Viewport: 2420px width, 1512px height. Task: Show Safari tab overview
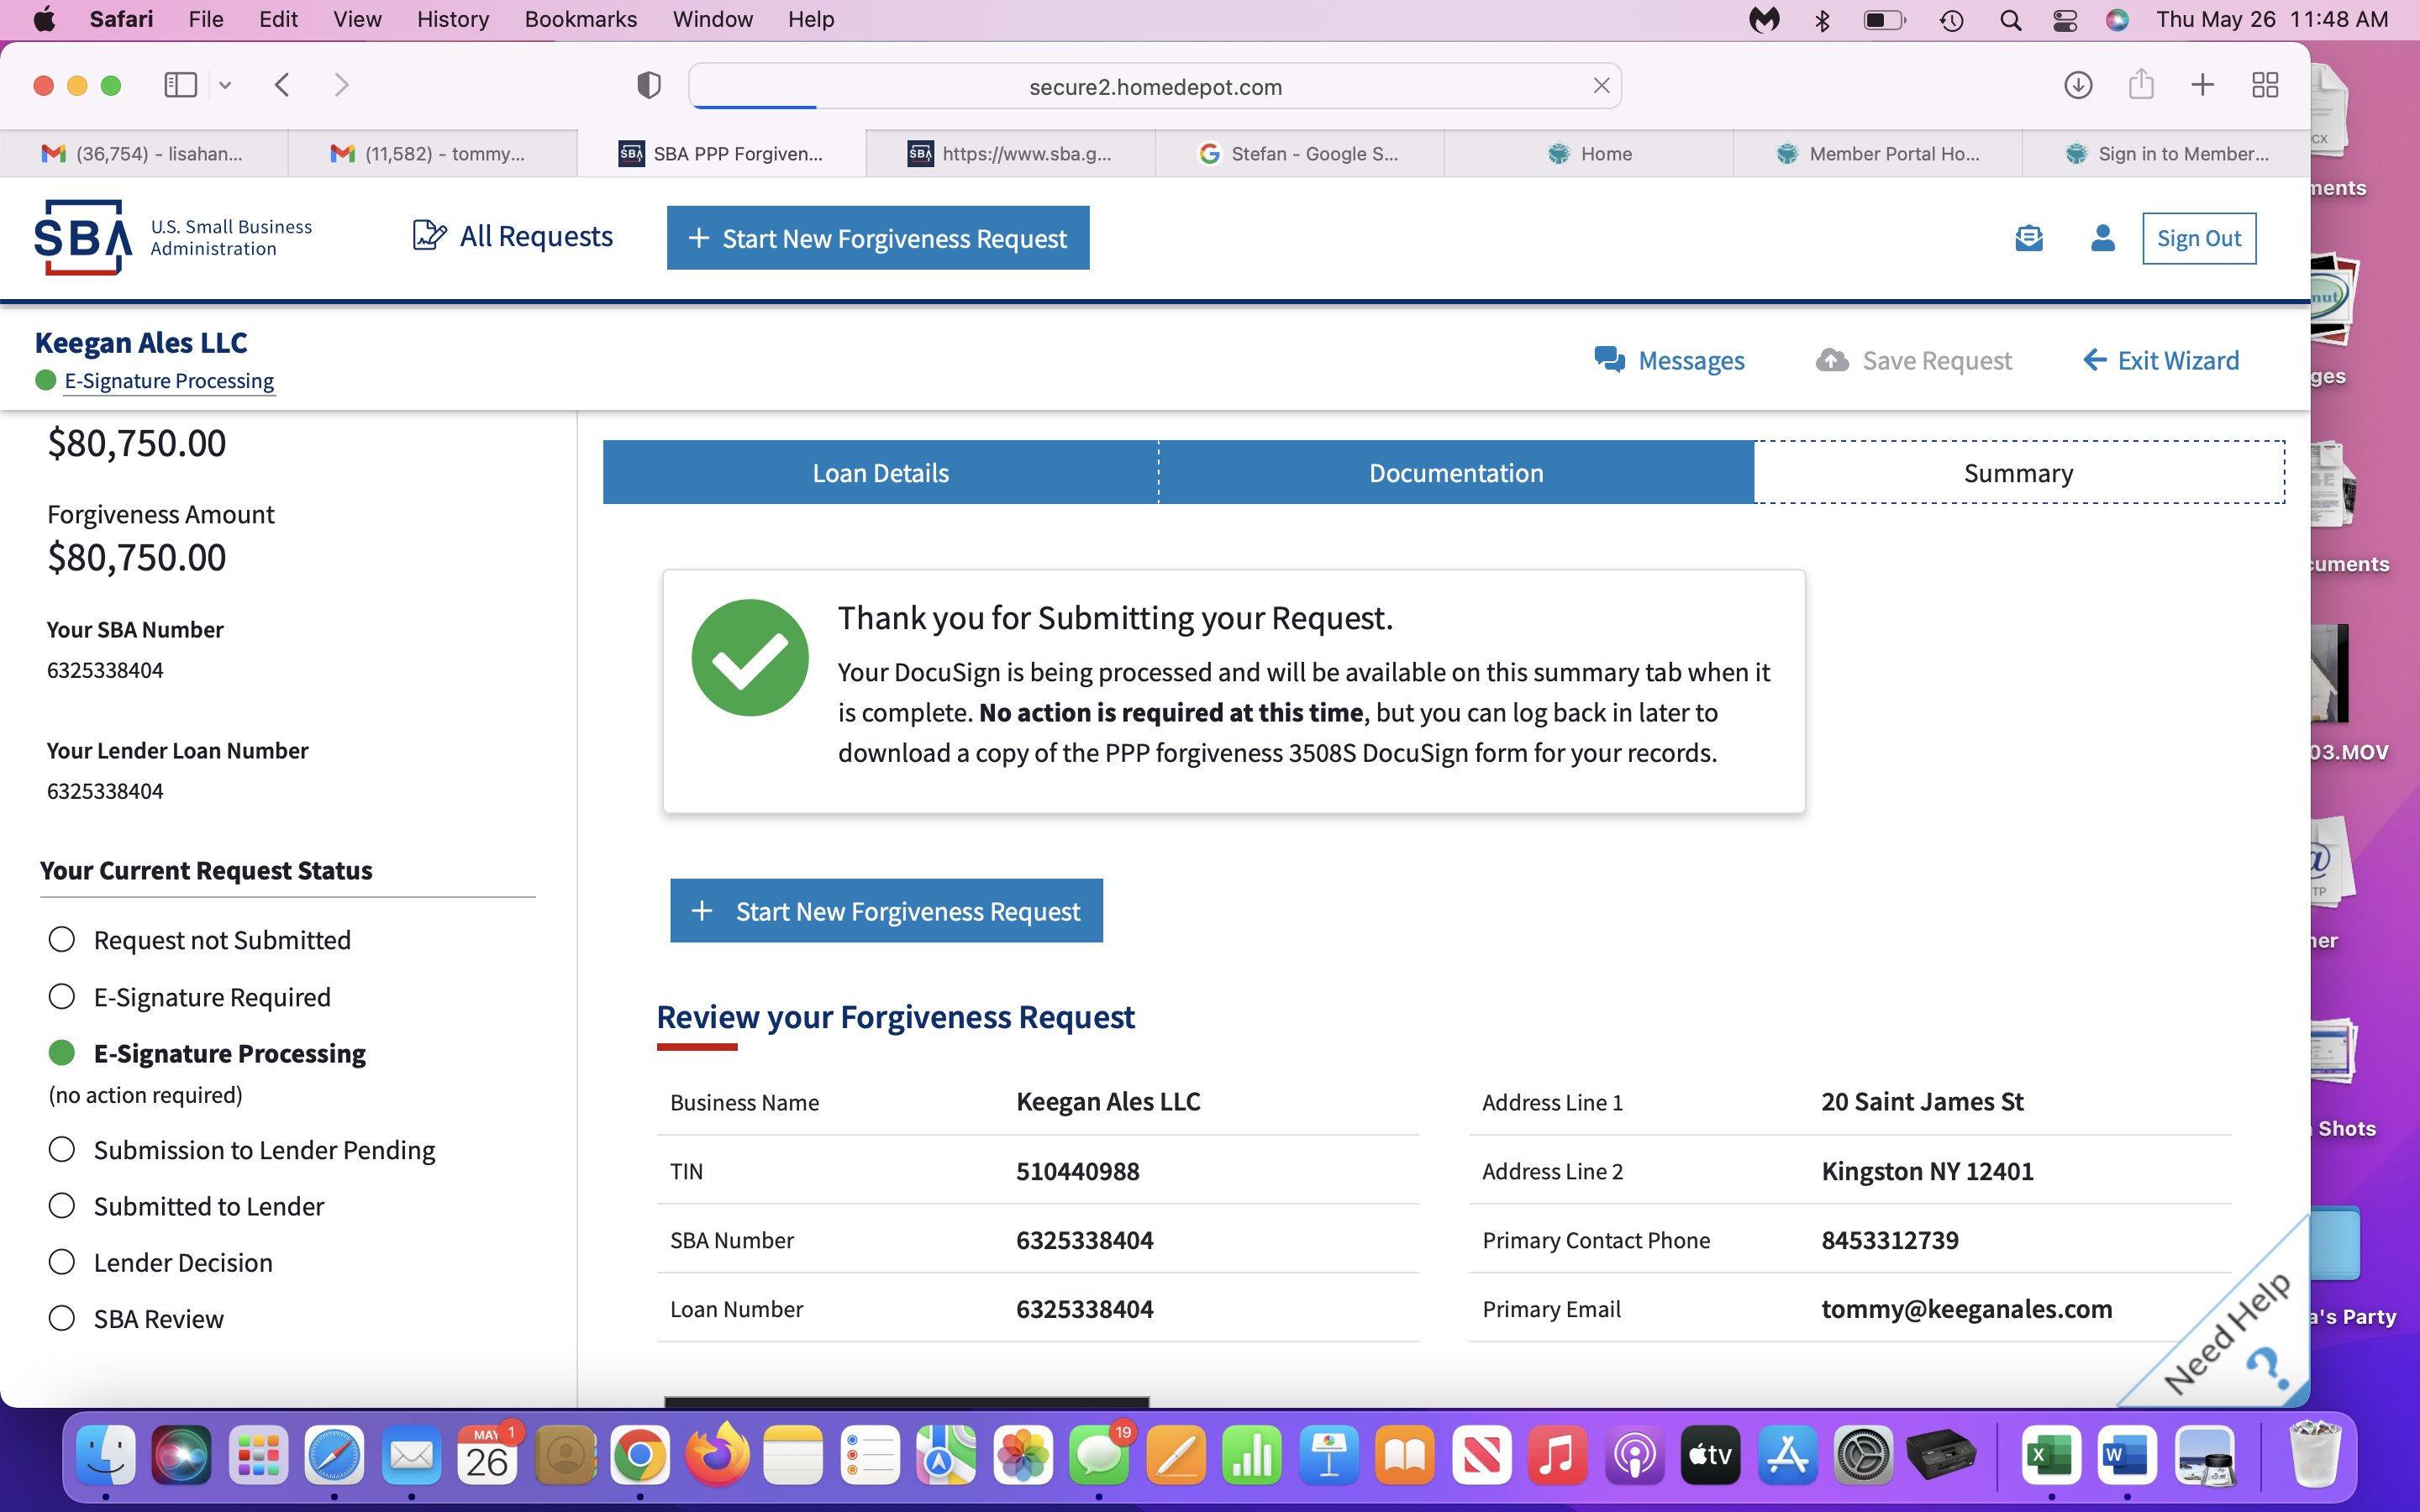(x=2265, y=85)
